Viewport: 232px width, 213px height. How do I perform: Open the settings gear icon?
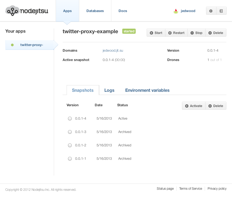[211, 11]
